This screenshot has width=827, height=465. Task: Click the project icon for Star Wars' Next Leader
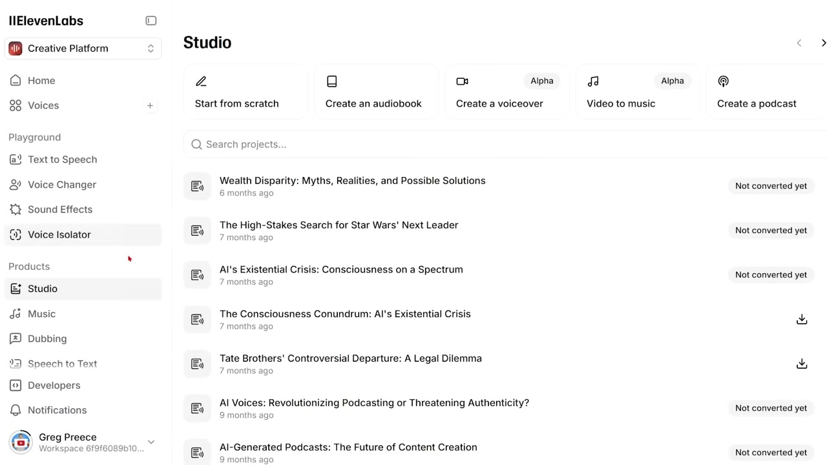click(x=197, y=231)
